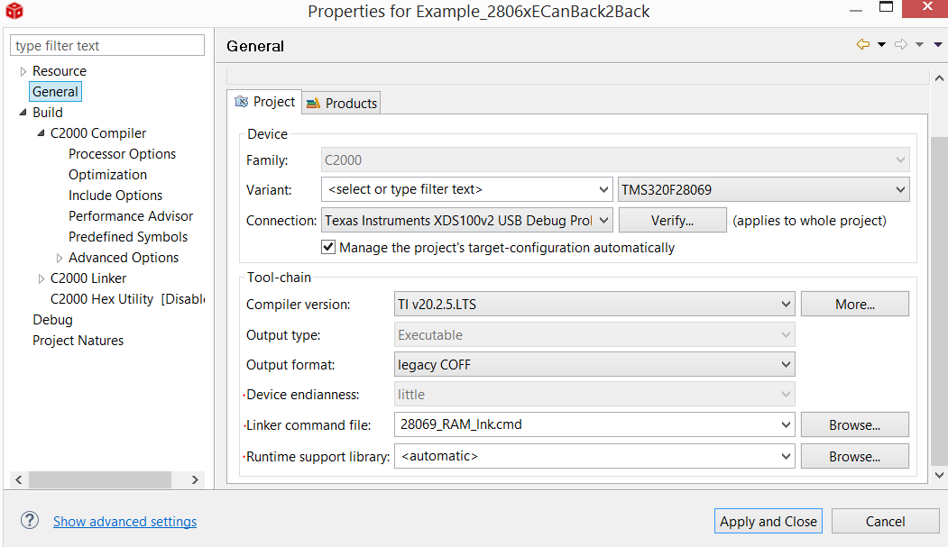Select Performance Advisor tree item
Viewport: 948px width, 547px height.
131,215
